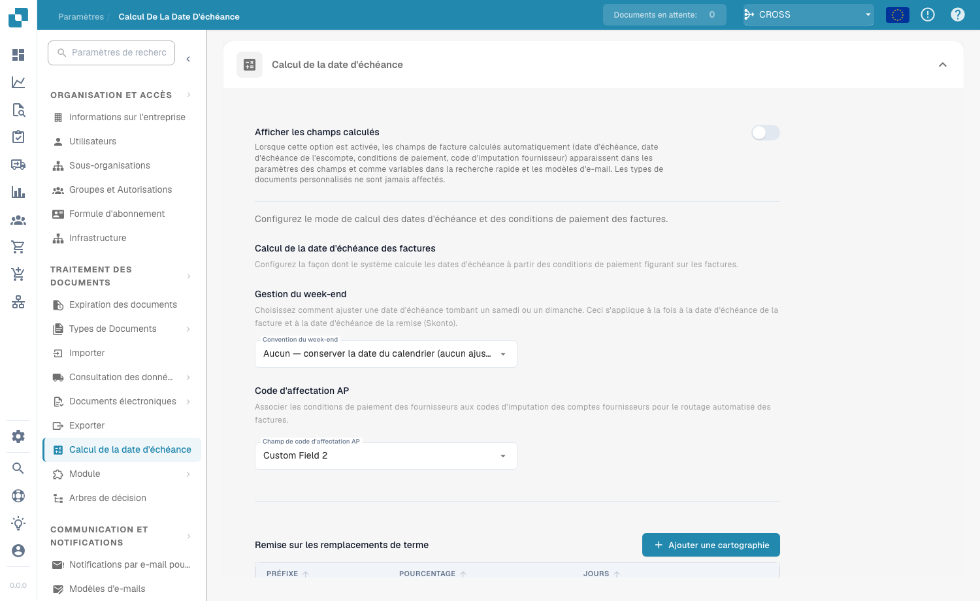The height and width of the screenshot is (601, 980).
Task: Sort table by JOURS column
Action: point(601,574)
